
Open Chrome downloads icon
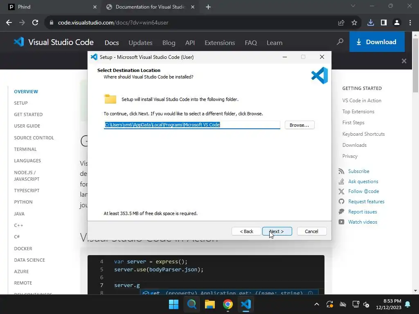[x=371, y=23]
